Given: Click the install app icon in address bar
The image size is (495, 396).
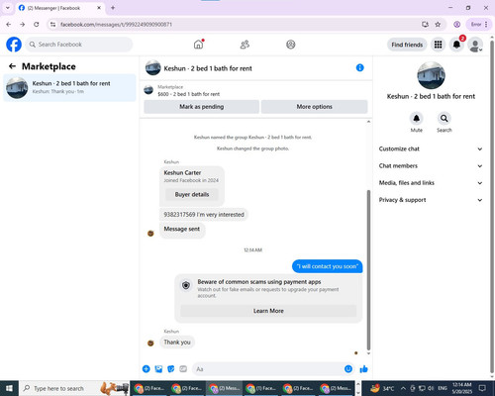Looking at the screenshot, I should [x=425, y=25].
